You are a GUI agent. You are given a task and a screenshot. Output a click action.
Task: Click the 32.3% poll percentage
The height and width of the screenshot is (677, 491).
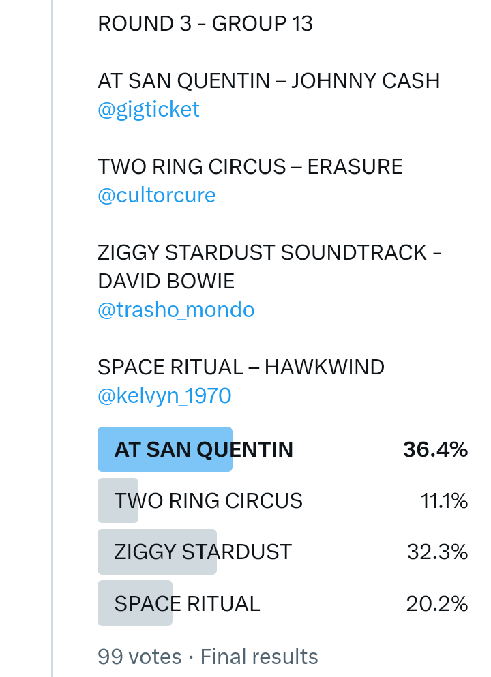tap(437, 552)
